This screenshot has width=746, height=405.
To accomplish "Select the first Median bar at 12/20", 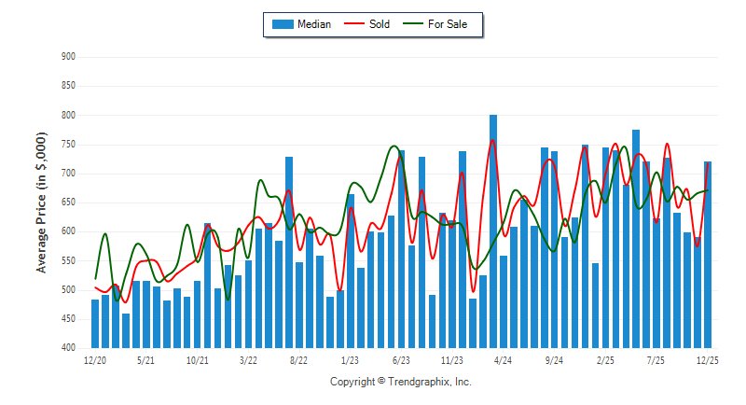I will click(x=95, y=323).
